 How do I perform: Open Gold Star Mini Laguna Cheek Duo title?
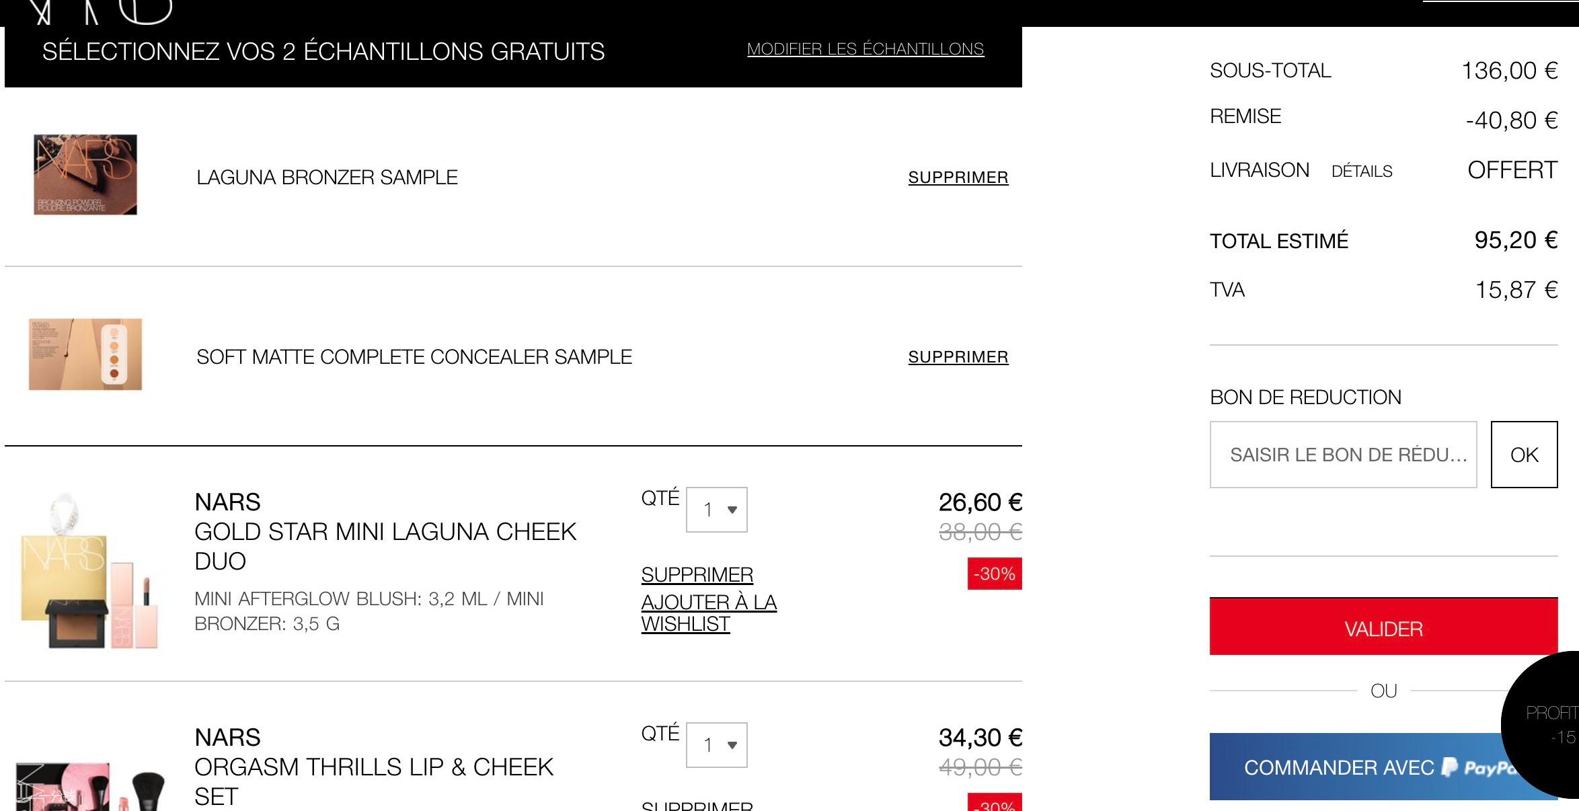point(385,546)
